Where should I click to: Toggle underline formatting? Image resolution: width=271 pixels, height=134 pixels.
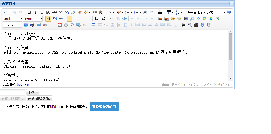[42, 12]
